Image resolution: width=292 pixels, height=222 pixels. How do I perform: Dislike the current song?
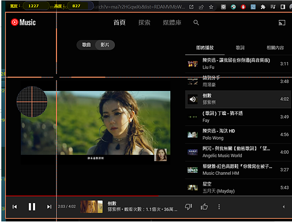point(188,207)
